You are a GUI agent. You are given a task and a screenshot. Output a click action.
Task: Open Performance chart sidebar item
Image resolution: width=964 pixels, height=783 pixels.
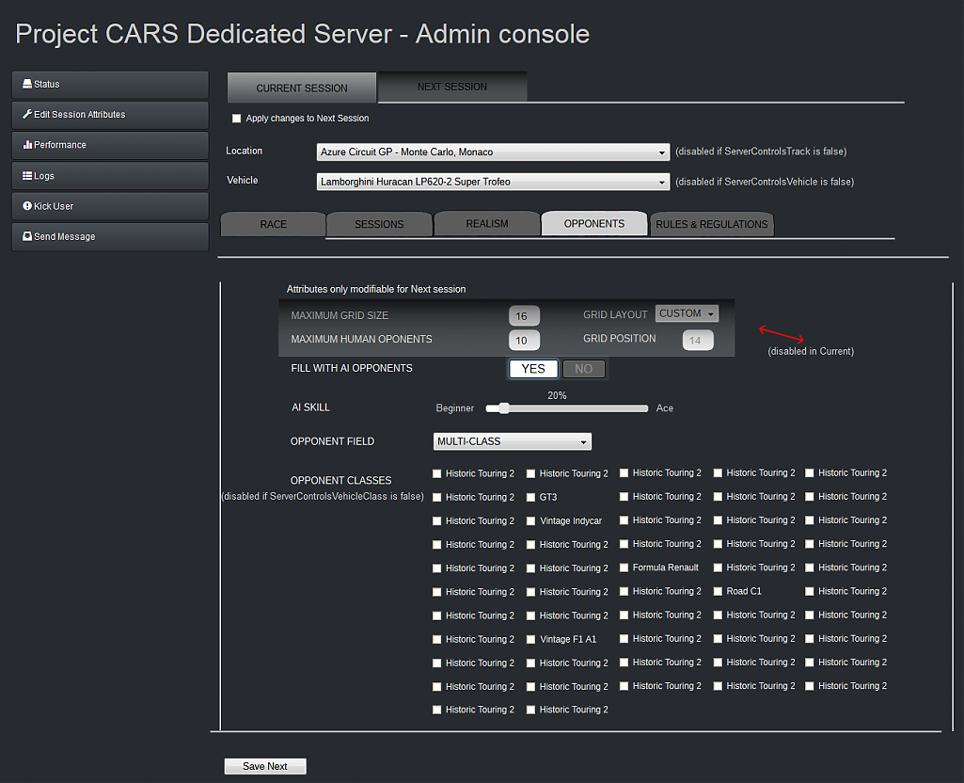(109, 145)
